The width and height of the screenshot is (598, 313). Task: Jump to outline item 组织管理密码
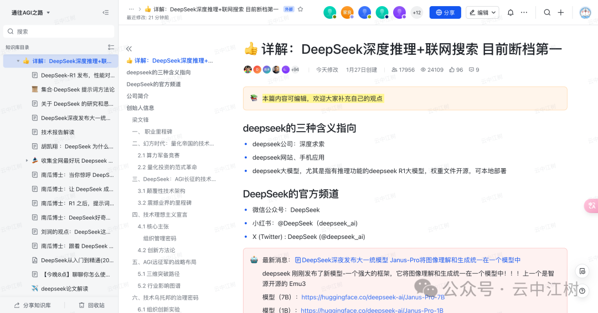tap(160, 238)
